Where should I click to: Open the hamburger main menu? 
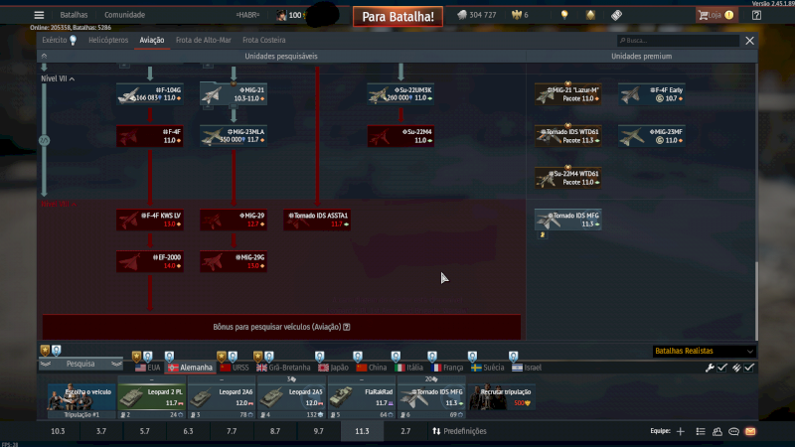click(39, 15)
